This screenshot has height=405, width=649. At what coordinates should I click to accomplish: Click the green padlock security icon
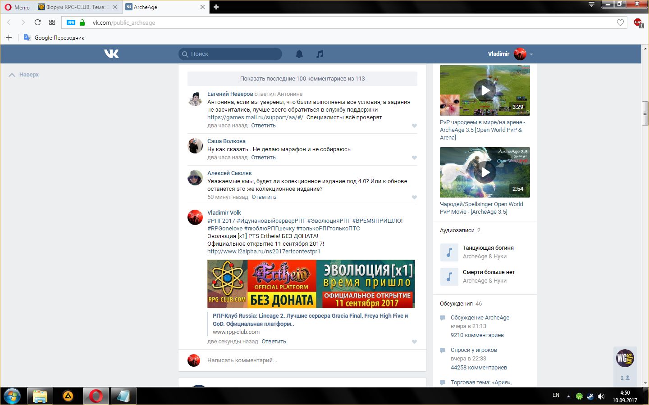pos(82,22)
